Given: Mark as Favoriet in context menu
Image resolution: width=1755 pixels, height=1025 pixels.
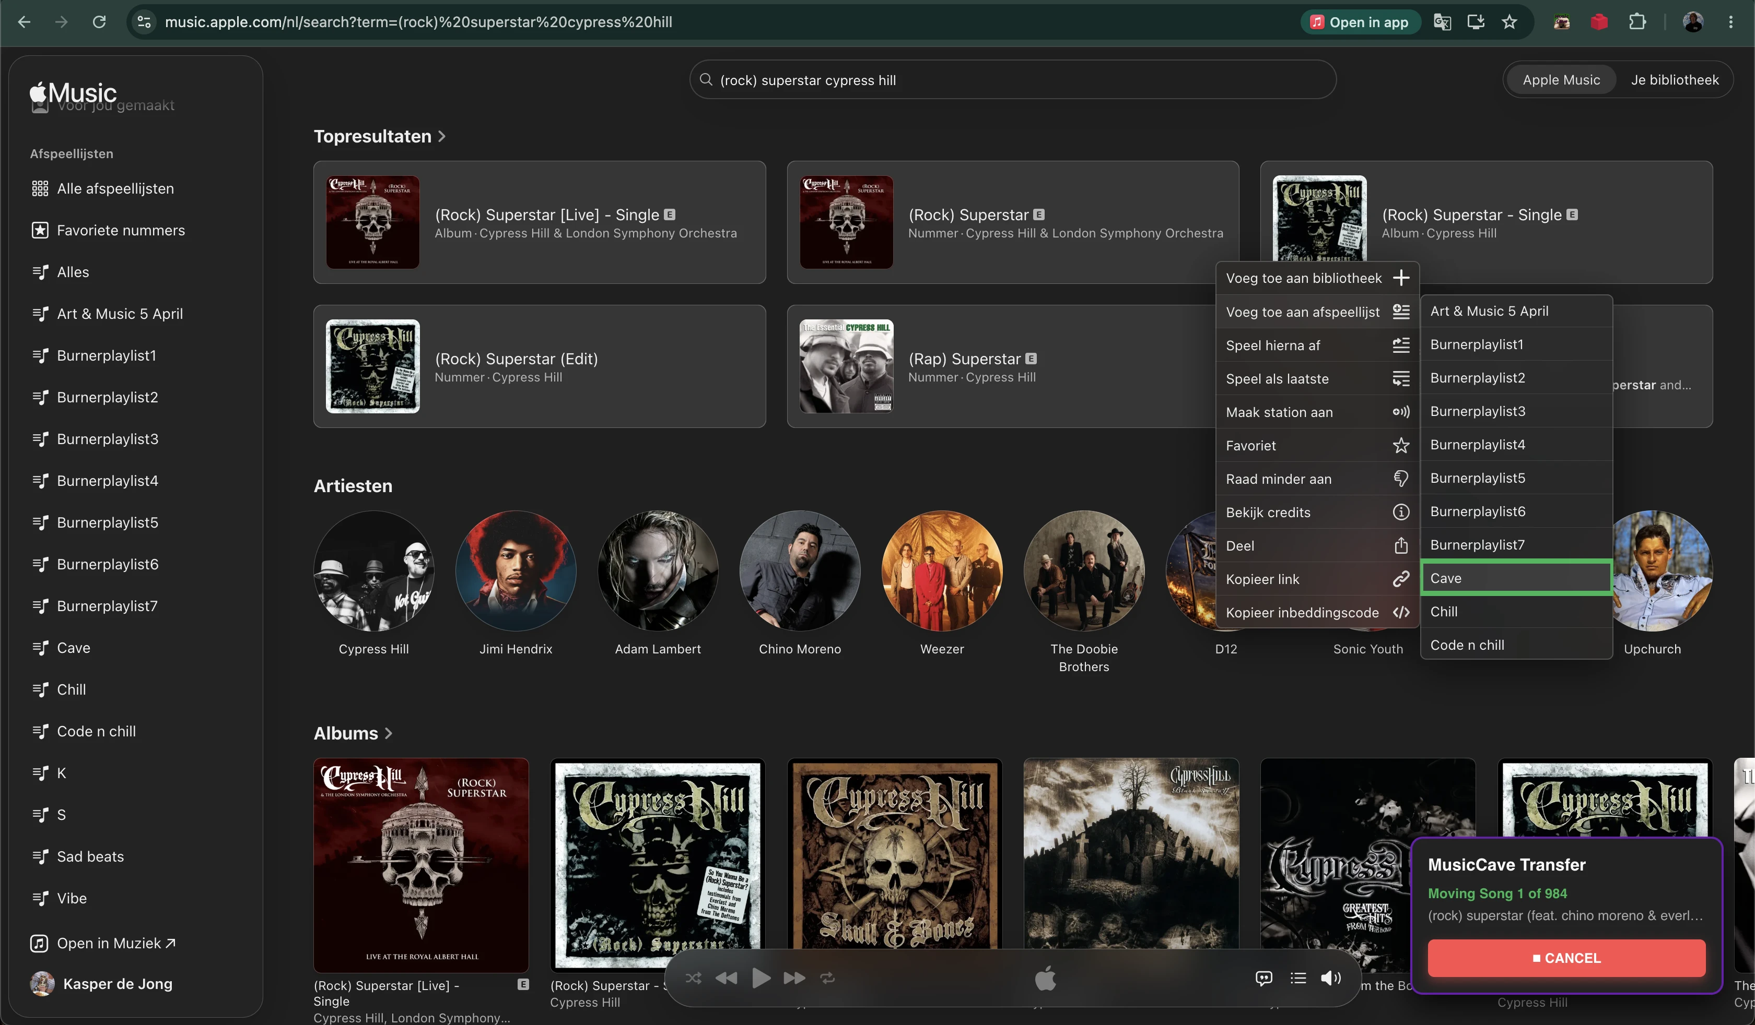Looking at the screenshot, I should pyautogui.click(x=1317, y=445).
